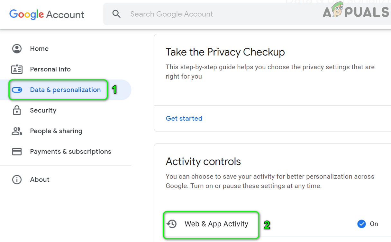Viewport: 391px width, 242px height.
Task: Click the People & sharing icon
Action: [17, 131]
